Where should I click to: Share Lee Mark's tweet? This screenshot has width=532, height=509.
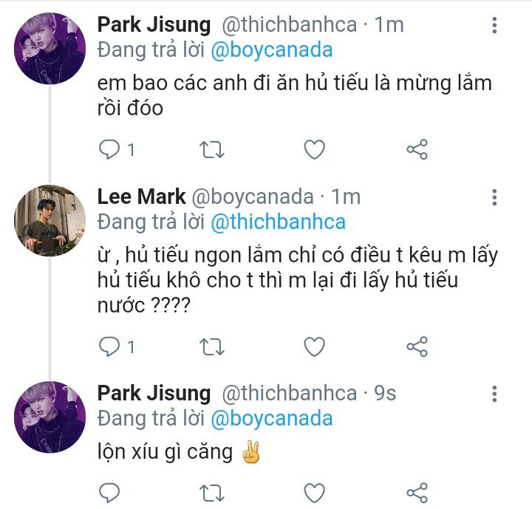tap(417, 346)
